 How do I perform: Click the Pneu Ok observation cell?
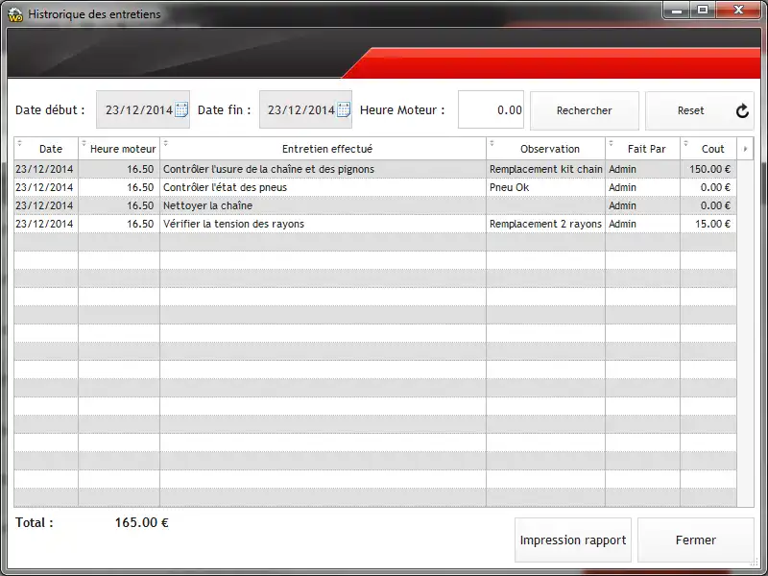point(545,187)
